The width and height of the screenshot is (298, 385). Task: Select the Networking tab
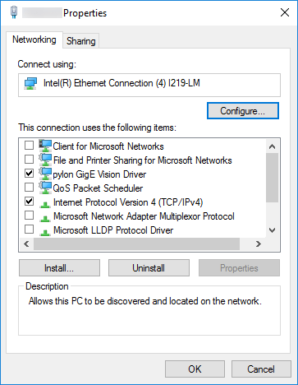(x=34, y=39)
